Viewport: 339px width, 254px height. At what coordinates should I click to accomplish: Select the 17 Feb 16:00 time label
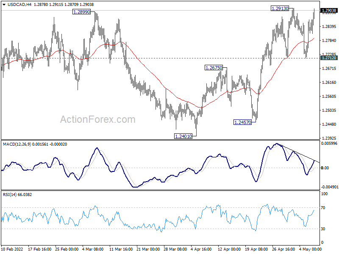tap(39, 249)
